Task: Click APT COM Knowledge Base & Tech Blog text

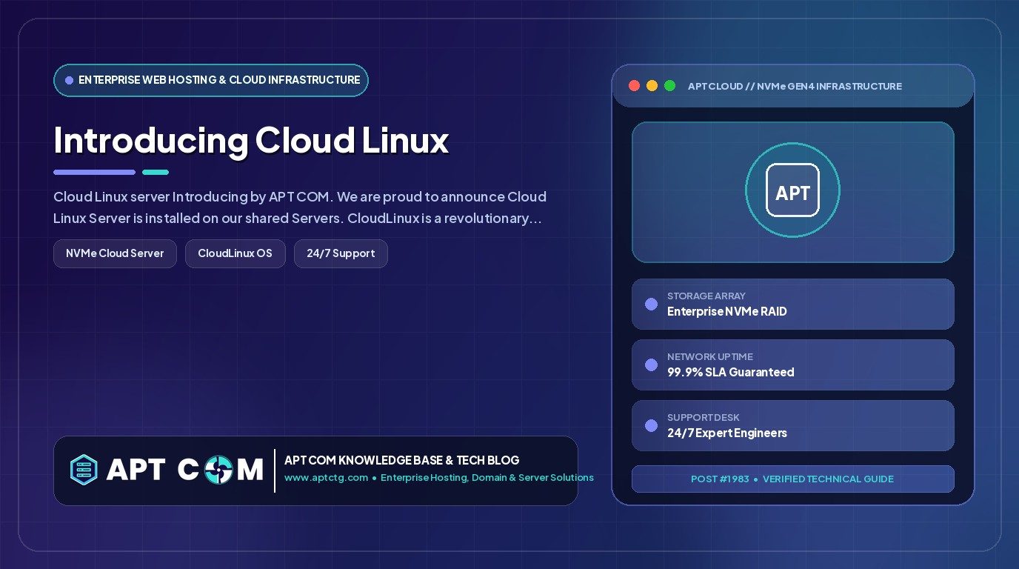Action: [402, 460]
